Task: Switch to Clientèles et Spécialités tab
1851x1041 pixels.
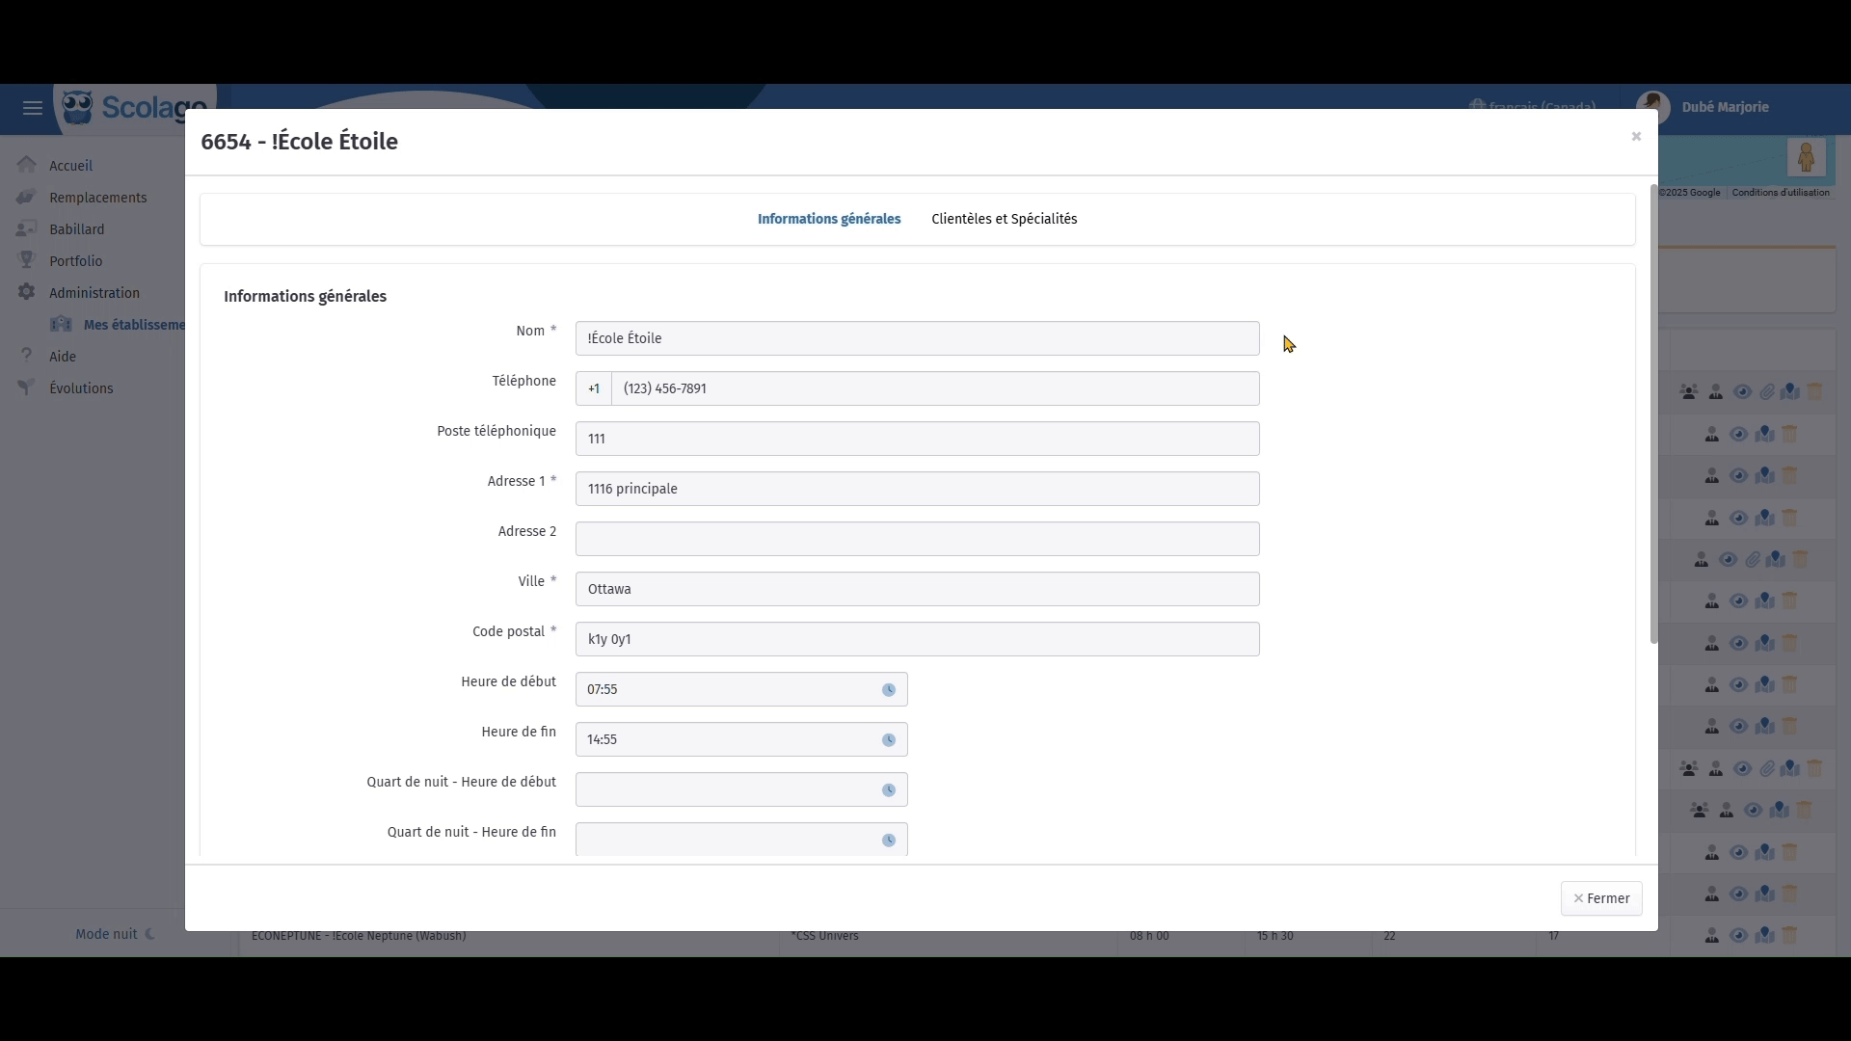Action: [x=1004, y=219]
